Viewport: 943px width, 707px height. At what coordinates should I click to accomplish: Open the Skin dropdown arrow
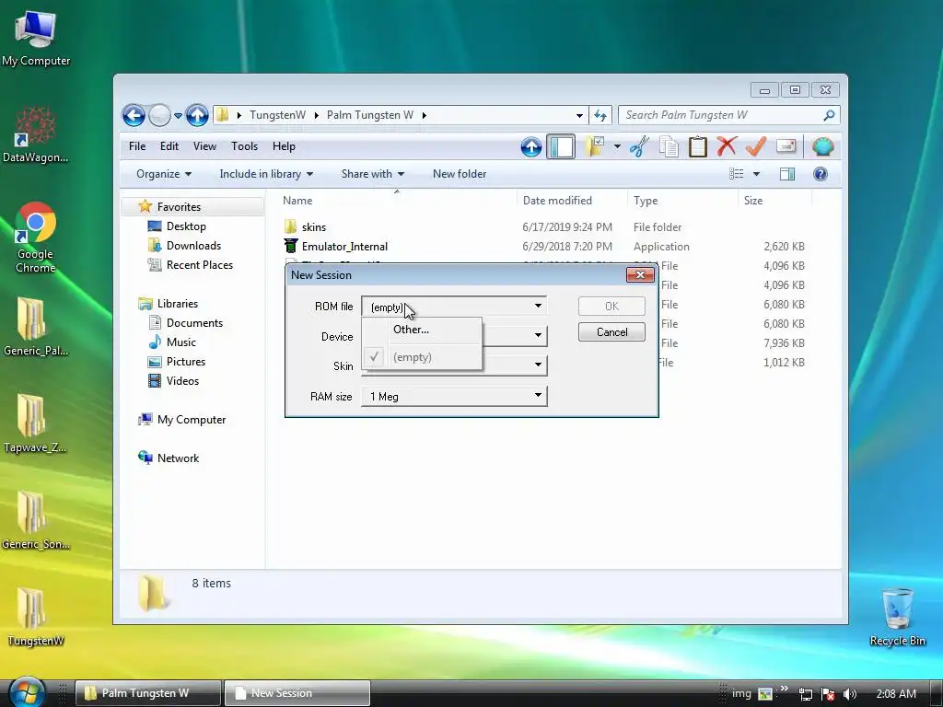point(538,365)
